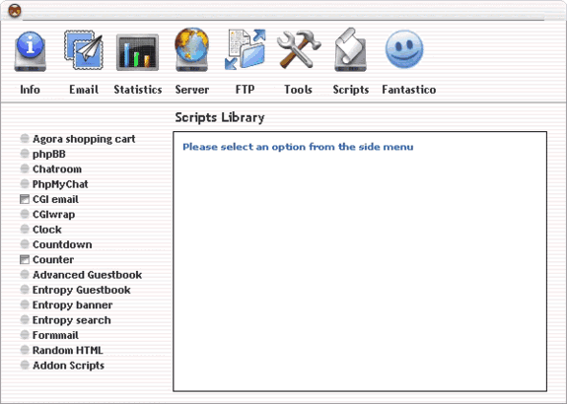Click the app icon in title bar

click(x=15, y=11)
